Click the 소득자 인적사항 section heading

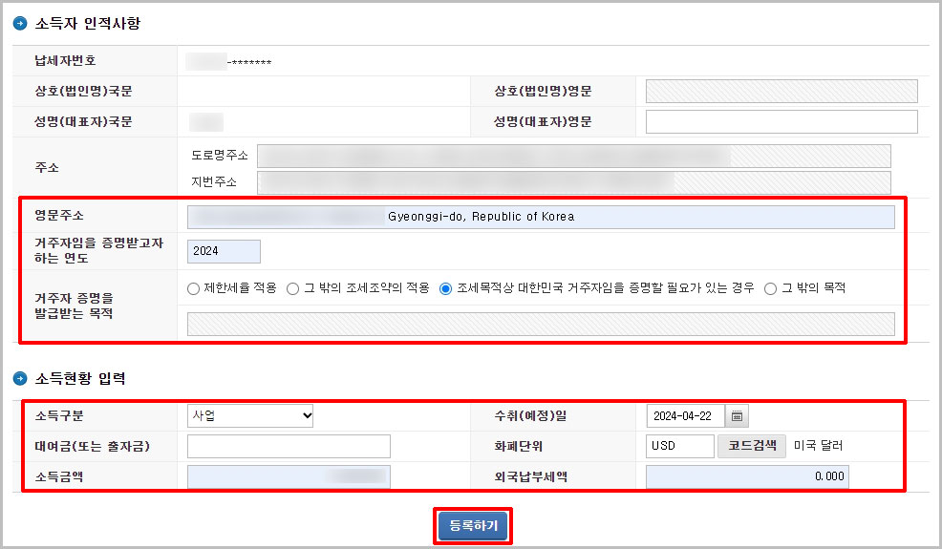88,24
